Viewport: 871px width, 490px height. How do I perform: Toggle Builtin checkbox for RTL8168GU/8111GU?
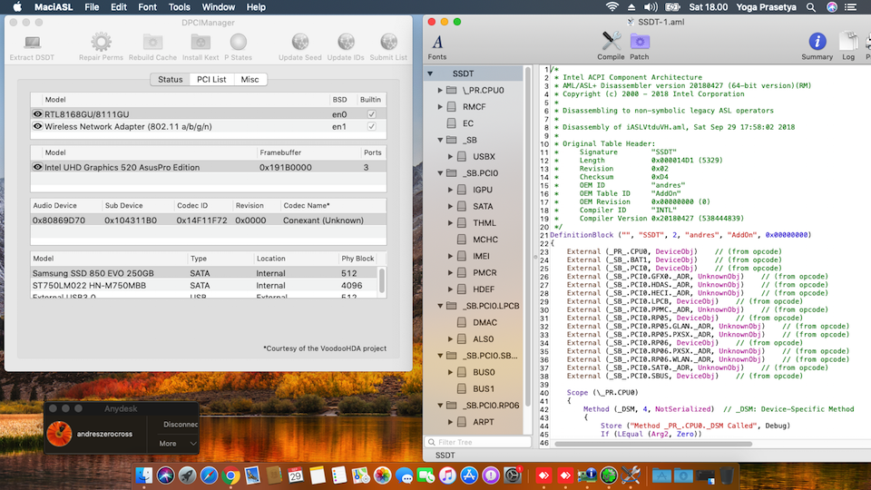[x=372, y=114]
